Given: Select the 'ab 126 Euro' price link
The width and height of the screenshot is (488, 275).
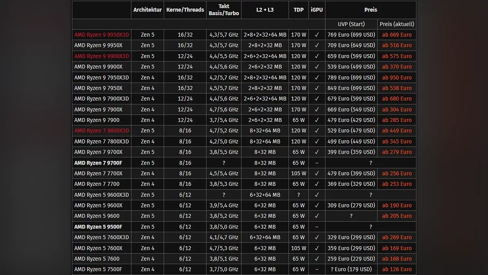Looking at the screenshot, I should point(396,269).
